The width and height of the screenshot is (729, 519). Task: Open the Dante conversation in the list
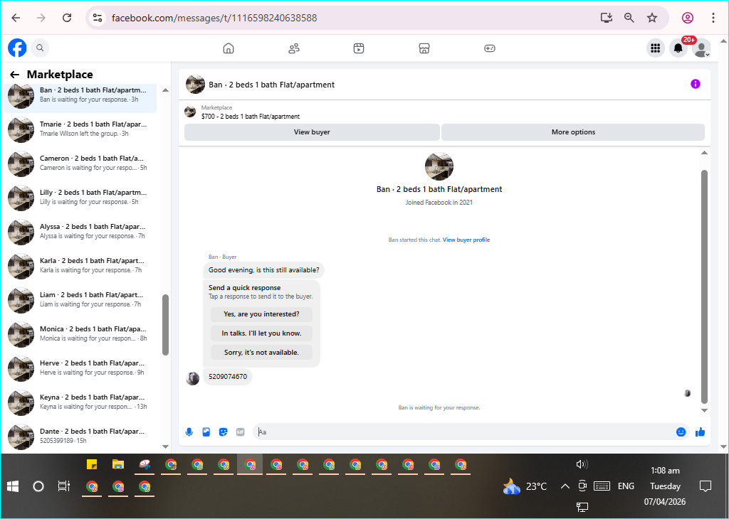80,437
